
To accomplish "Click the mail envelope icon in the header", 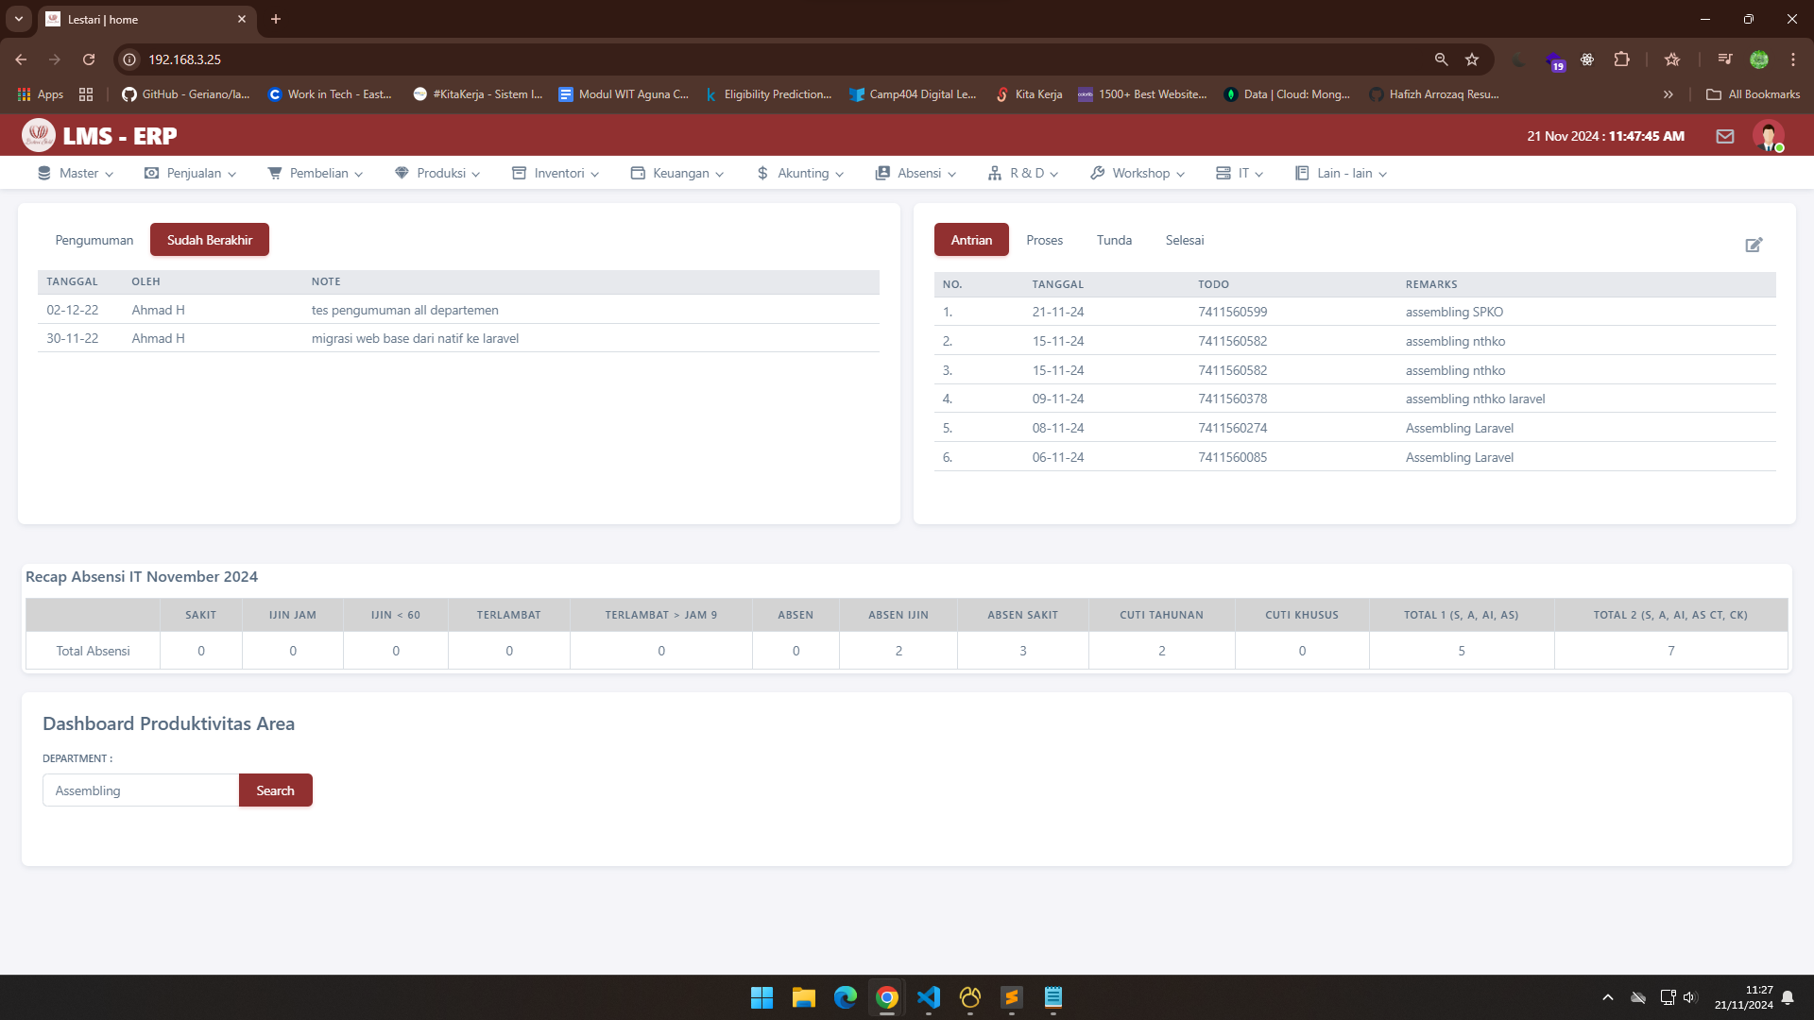I will coord(1725,136).
